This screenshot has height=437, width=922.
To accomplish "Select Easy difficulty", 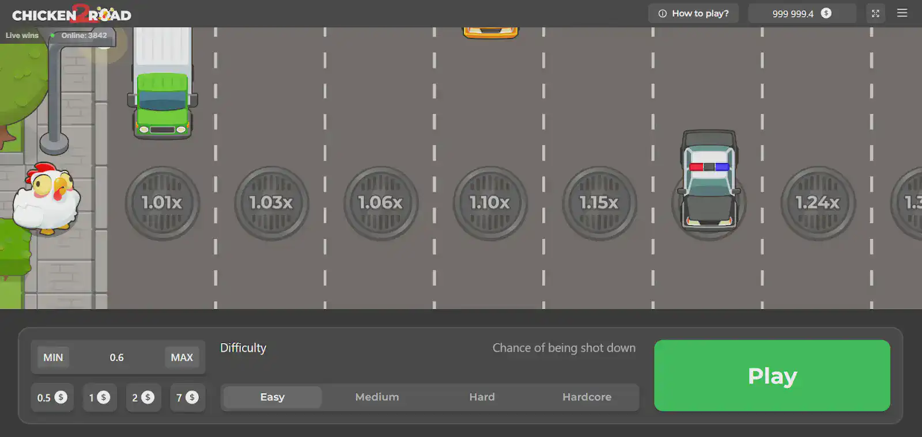I will 273,397.
